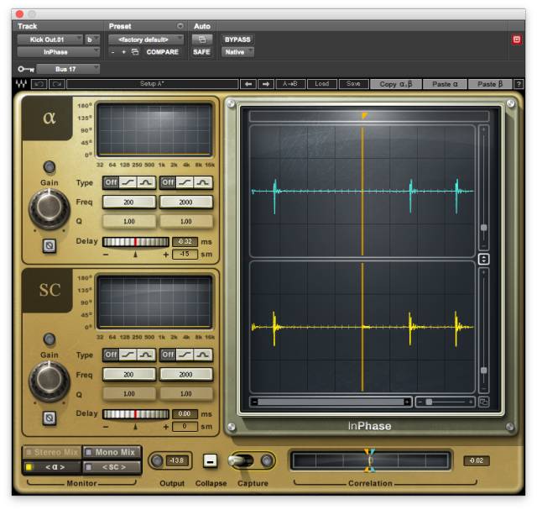537x510 pixels.
Task: Click the key input side-chain icon
Action: 26,69
